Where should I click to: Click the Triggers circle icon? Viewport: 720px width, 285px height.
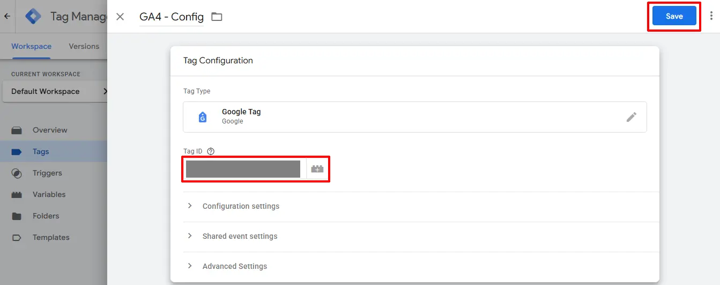17,173
